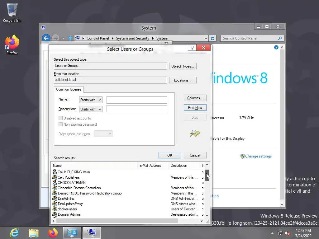The height and width of the screenshot is (239, 319).
Task: Click scroll down arrow in search results
Action: point(207,215)
